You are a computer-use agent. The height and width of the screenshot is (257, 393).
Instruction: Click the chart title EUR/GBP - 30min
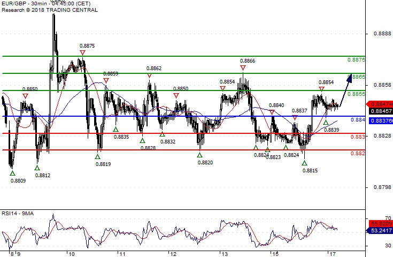coord(25,4)
